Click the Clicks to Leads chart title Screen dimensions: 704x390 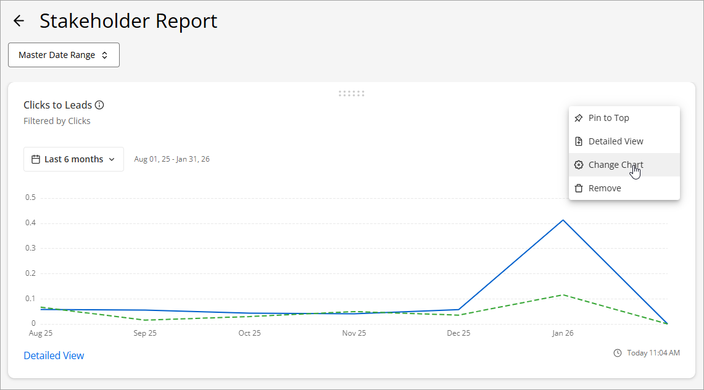click(57, 105)
